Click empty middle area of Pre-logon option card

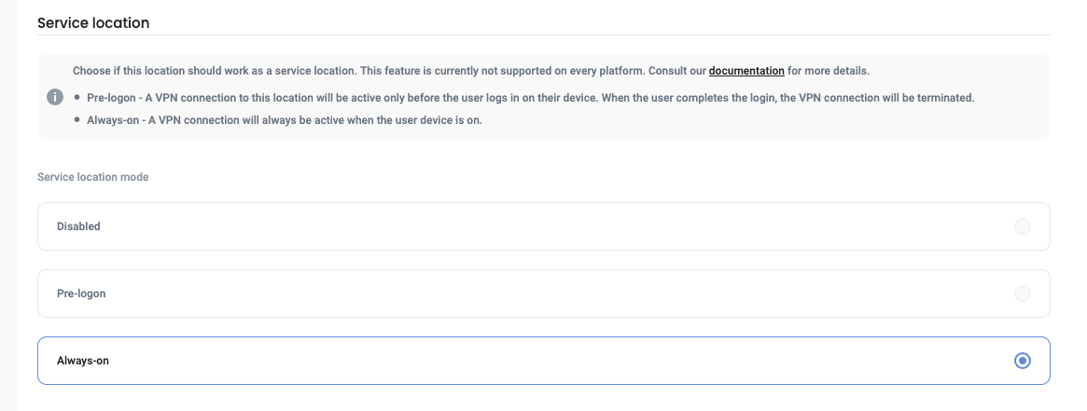click(x=541, y=294)
